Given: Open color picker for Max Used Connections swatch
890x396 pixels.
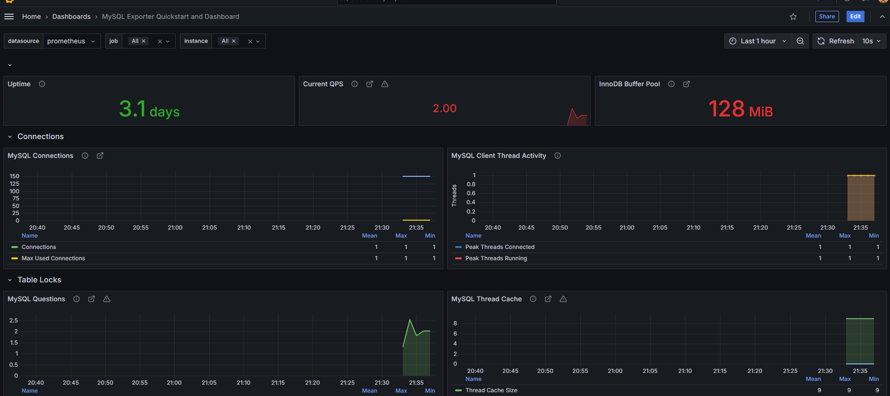Looking at the screenshot, I should pos(15,258).
